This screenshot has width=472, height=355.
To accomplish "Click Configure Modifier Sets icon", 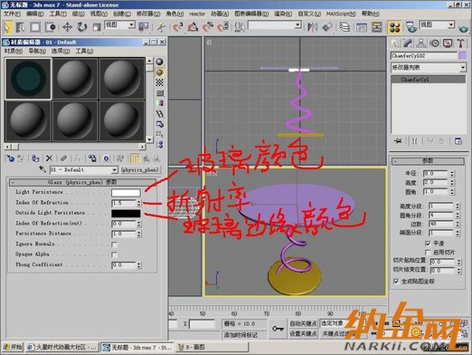I will [x=458, y=141].
